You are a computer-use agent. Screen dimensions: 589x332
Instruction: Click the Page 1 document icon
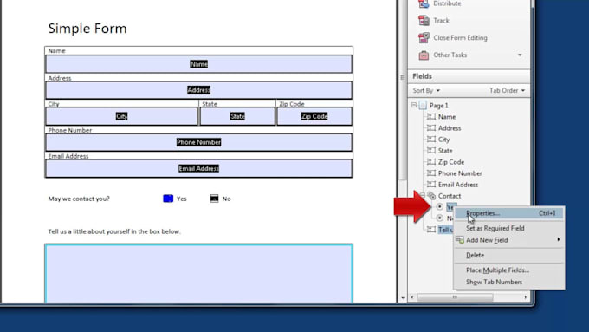(423, 105)
